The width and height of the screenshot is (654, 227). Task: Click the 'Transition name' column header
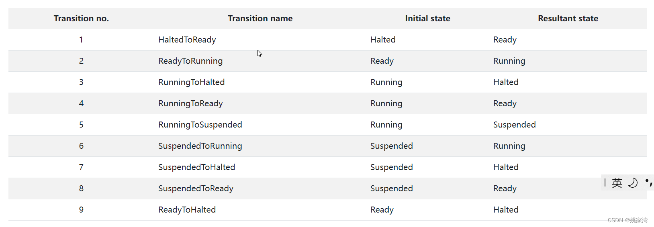tap(260, 18)
